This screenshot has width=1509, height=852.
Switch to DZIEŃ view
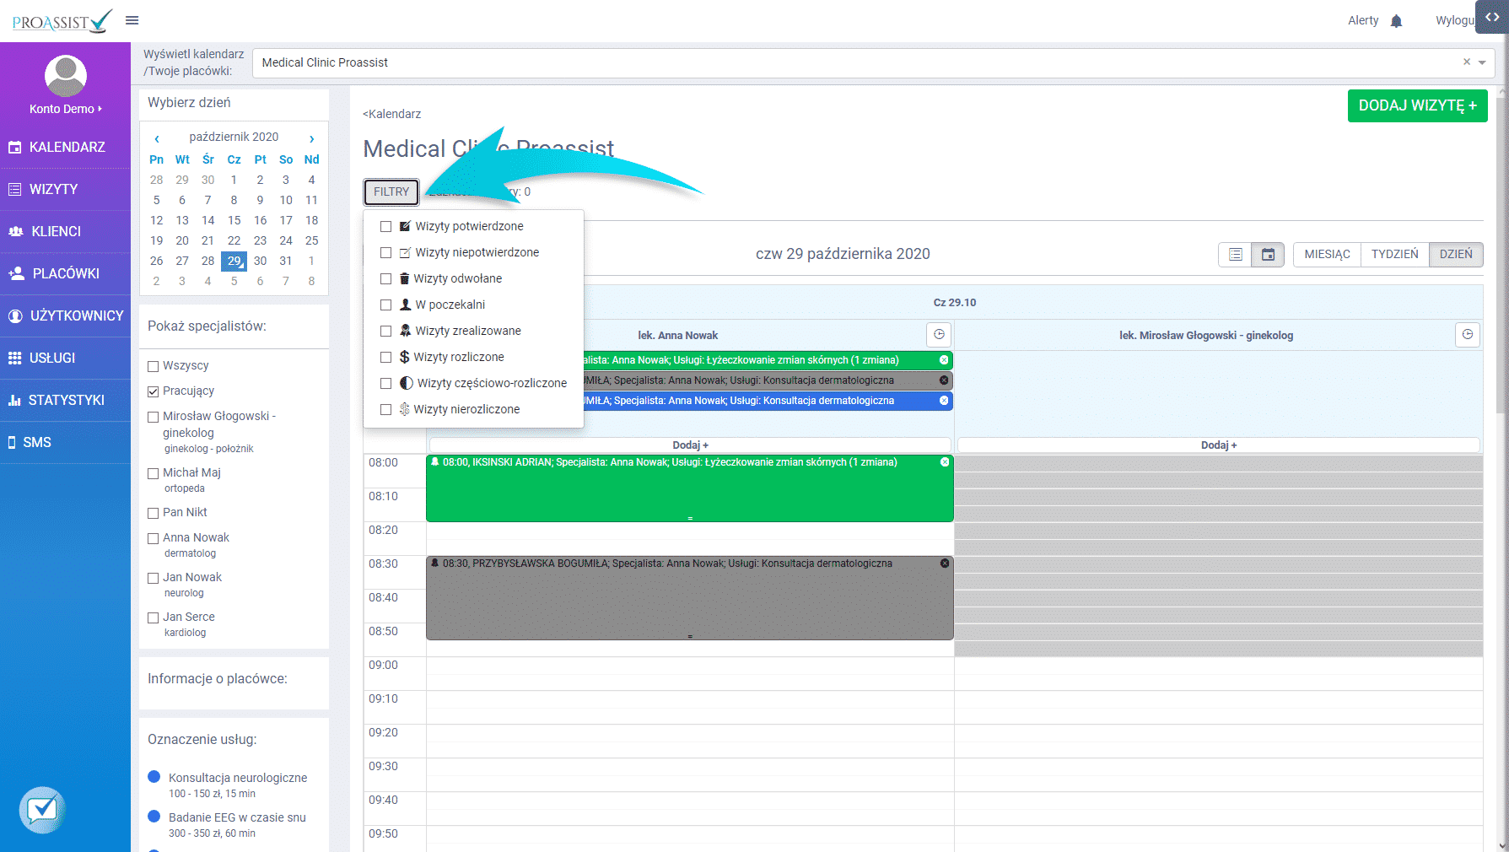coord(1456,254)
